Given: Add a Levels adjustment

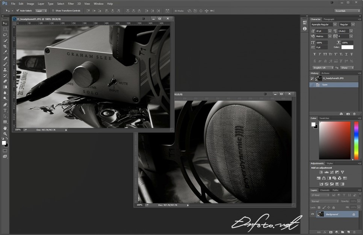Looking at the screenshot, I should coord(327,172).
